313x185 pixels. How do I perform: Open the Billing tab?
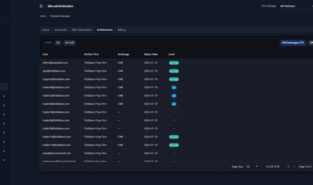tap(121, 30)
